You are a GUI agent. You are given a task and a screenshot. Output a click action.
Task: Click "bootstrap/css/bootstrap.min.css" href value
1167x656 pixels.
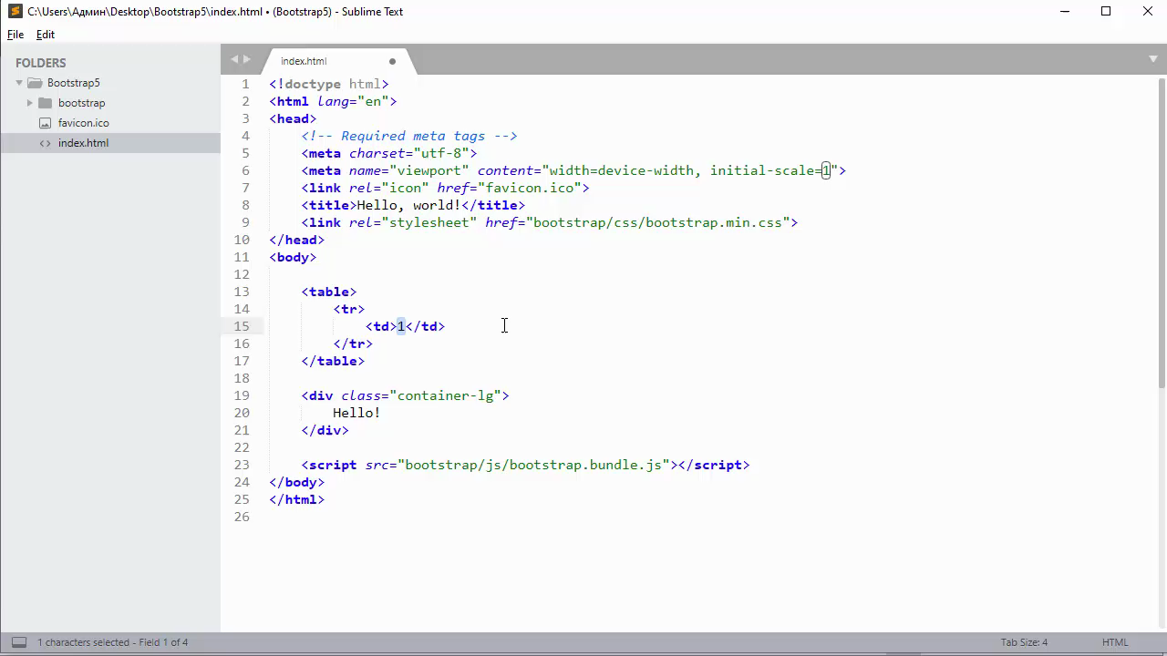[658, 222]
